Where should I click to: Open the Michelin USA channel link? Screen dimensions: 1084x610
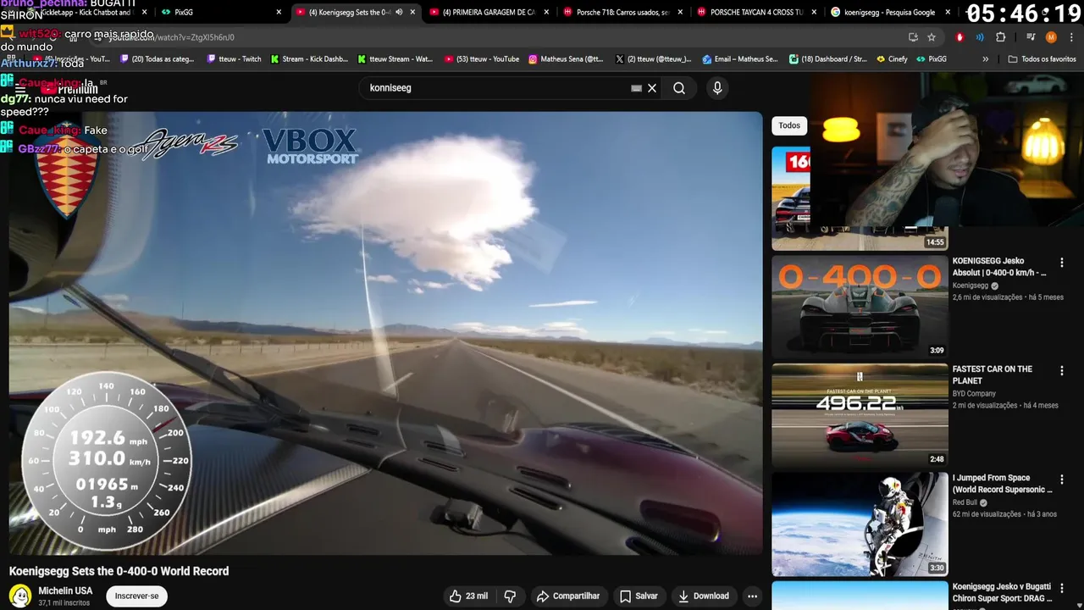(65, 591)
